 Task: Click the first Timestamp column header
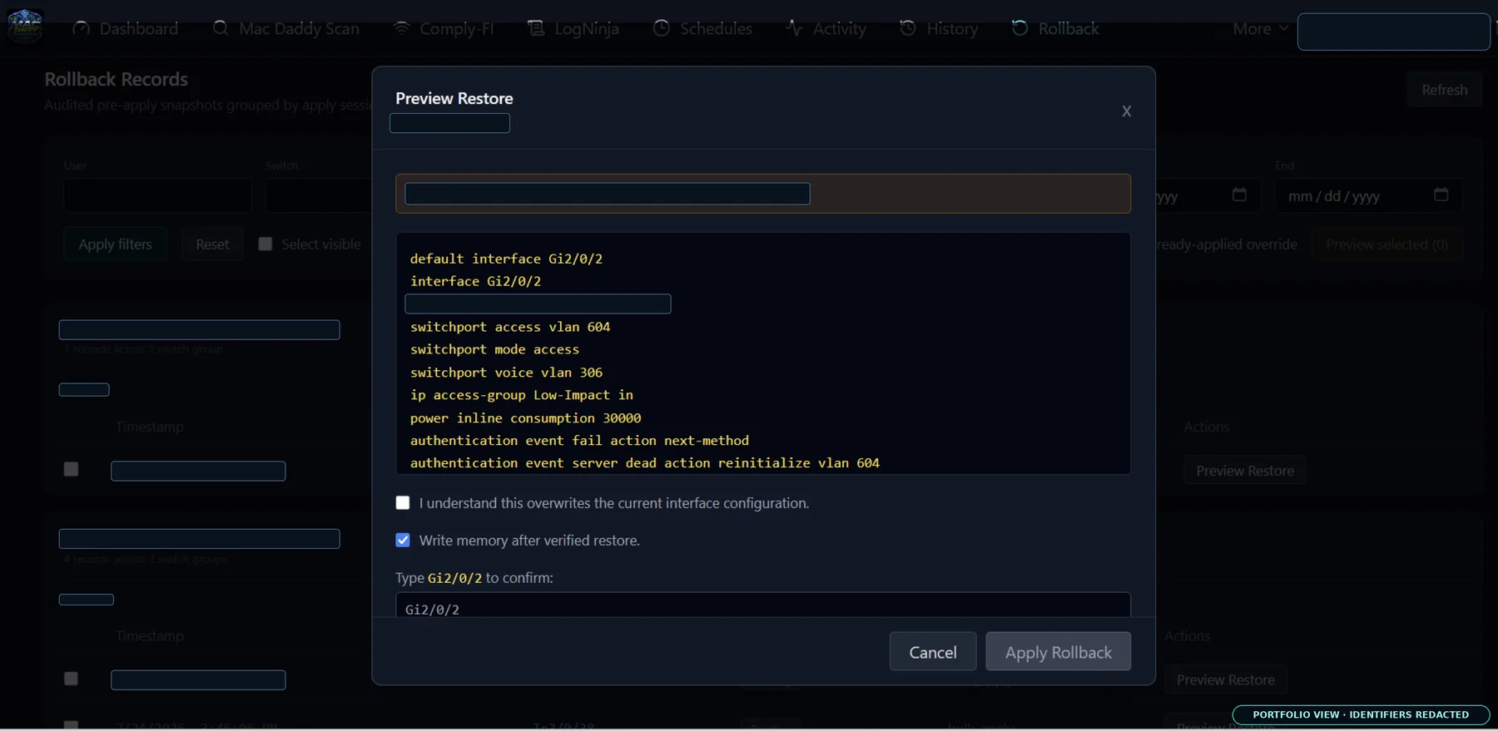pyautogui.click(x=150, y=427)
